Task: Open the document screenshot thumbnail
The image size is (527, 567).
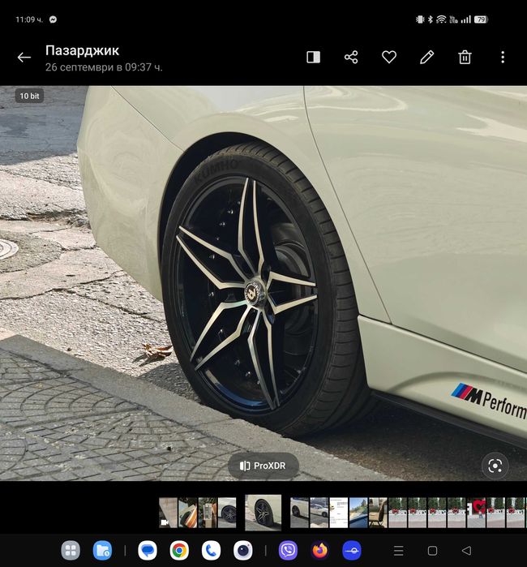Action: tap(338, 513)
